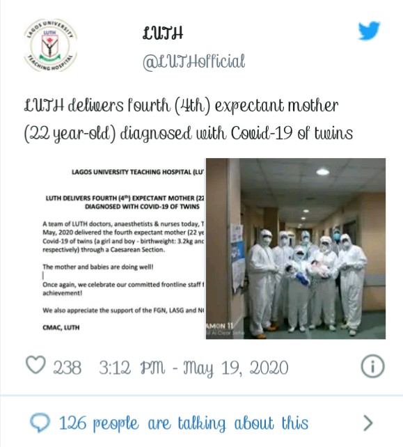Open the tweet info circle icon
The height and width of the screenshot is (447, 403).
coord(372,366)
